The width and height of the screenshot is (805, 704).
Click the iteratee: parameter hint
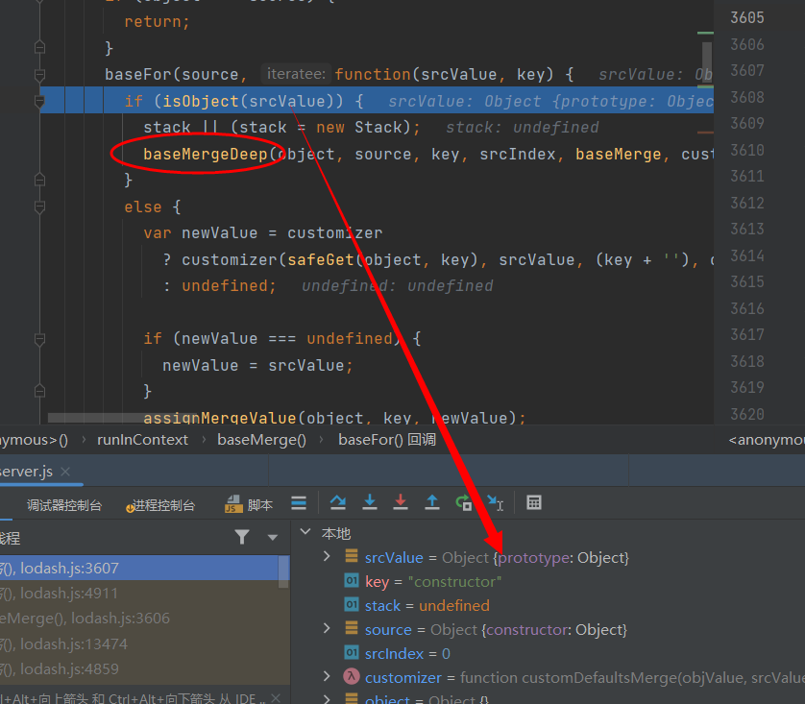[x=296, y=74]
